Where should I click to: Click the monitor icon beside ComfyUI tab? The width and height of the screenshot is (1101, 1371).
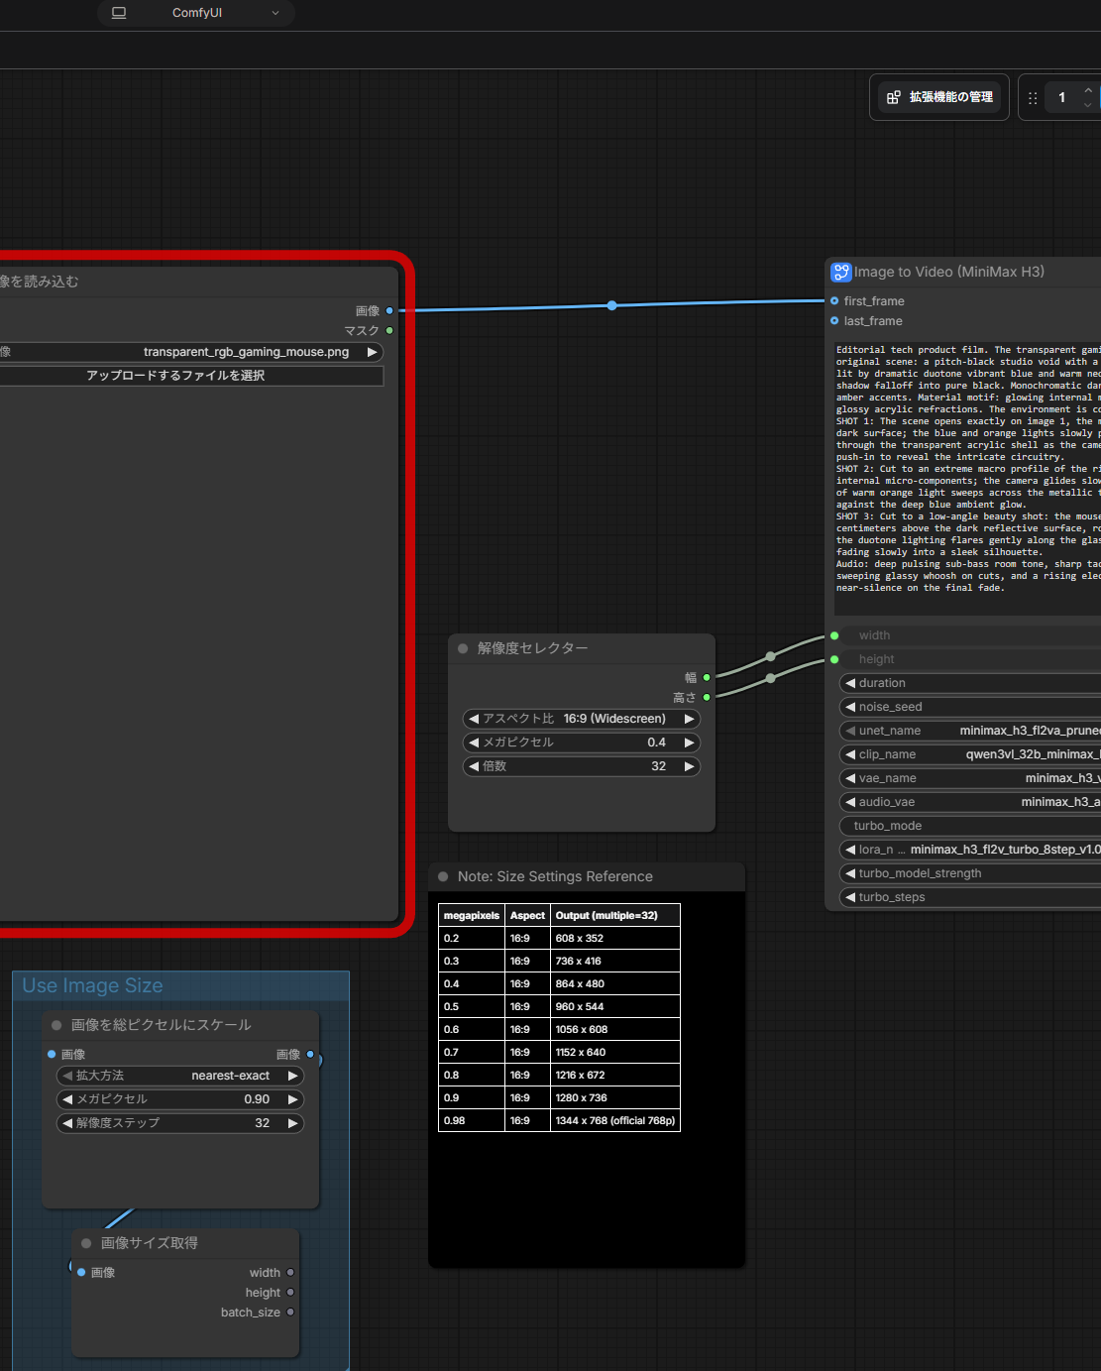[119, 13]
